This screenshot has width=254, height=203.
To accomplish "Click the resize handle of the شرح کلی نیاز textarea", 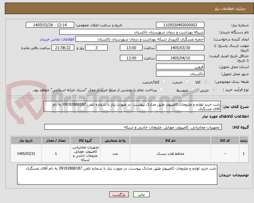I will (45, 110).
